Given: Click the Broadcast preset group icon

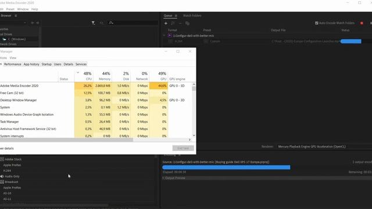Looking at the screenshot, I should point(2,182).
